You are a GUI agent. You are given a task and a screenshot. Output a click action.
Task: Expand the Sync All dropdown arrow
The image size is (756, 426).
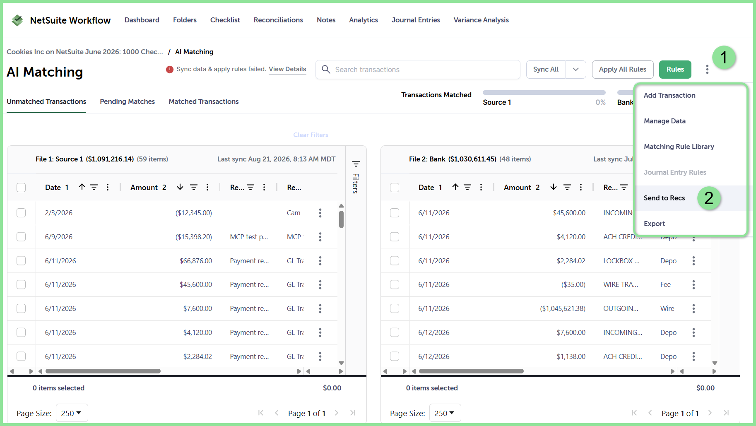tap(576, 70)
